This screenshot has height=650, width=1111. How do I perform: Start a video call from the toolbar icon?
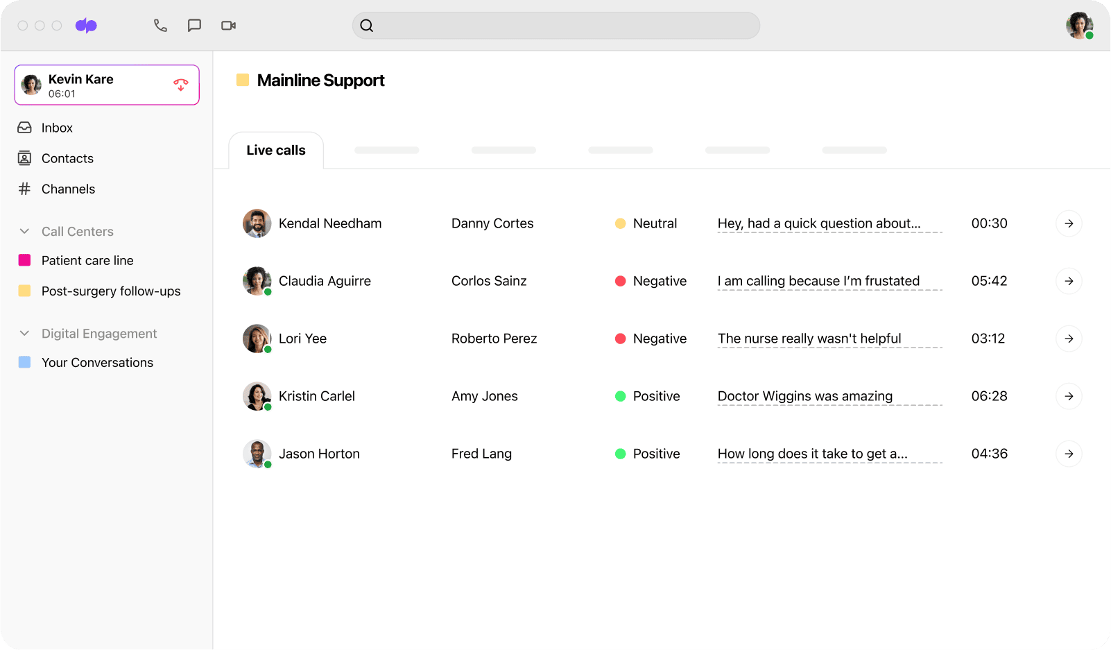tap(228, 25)
